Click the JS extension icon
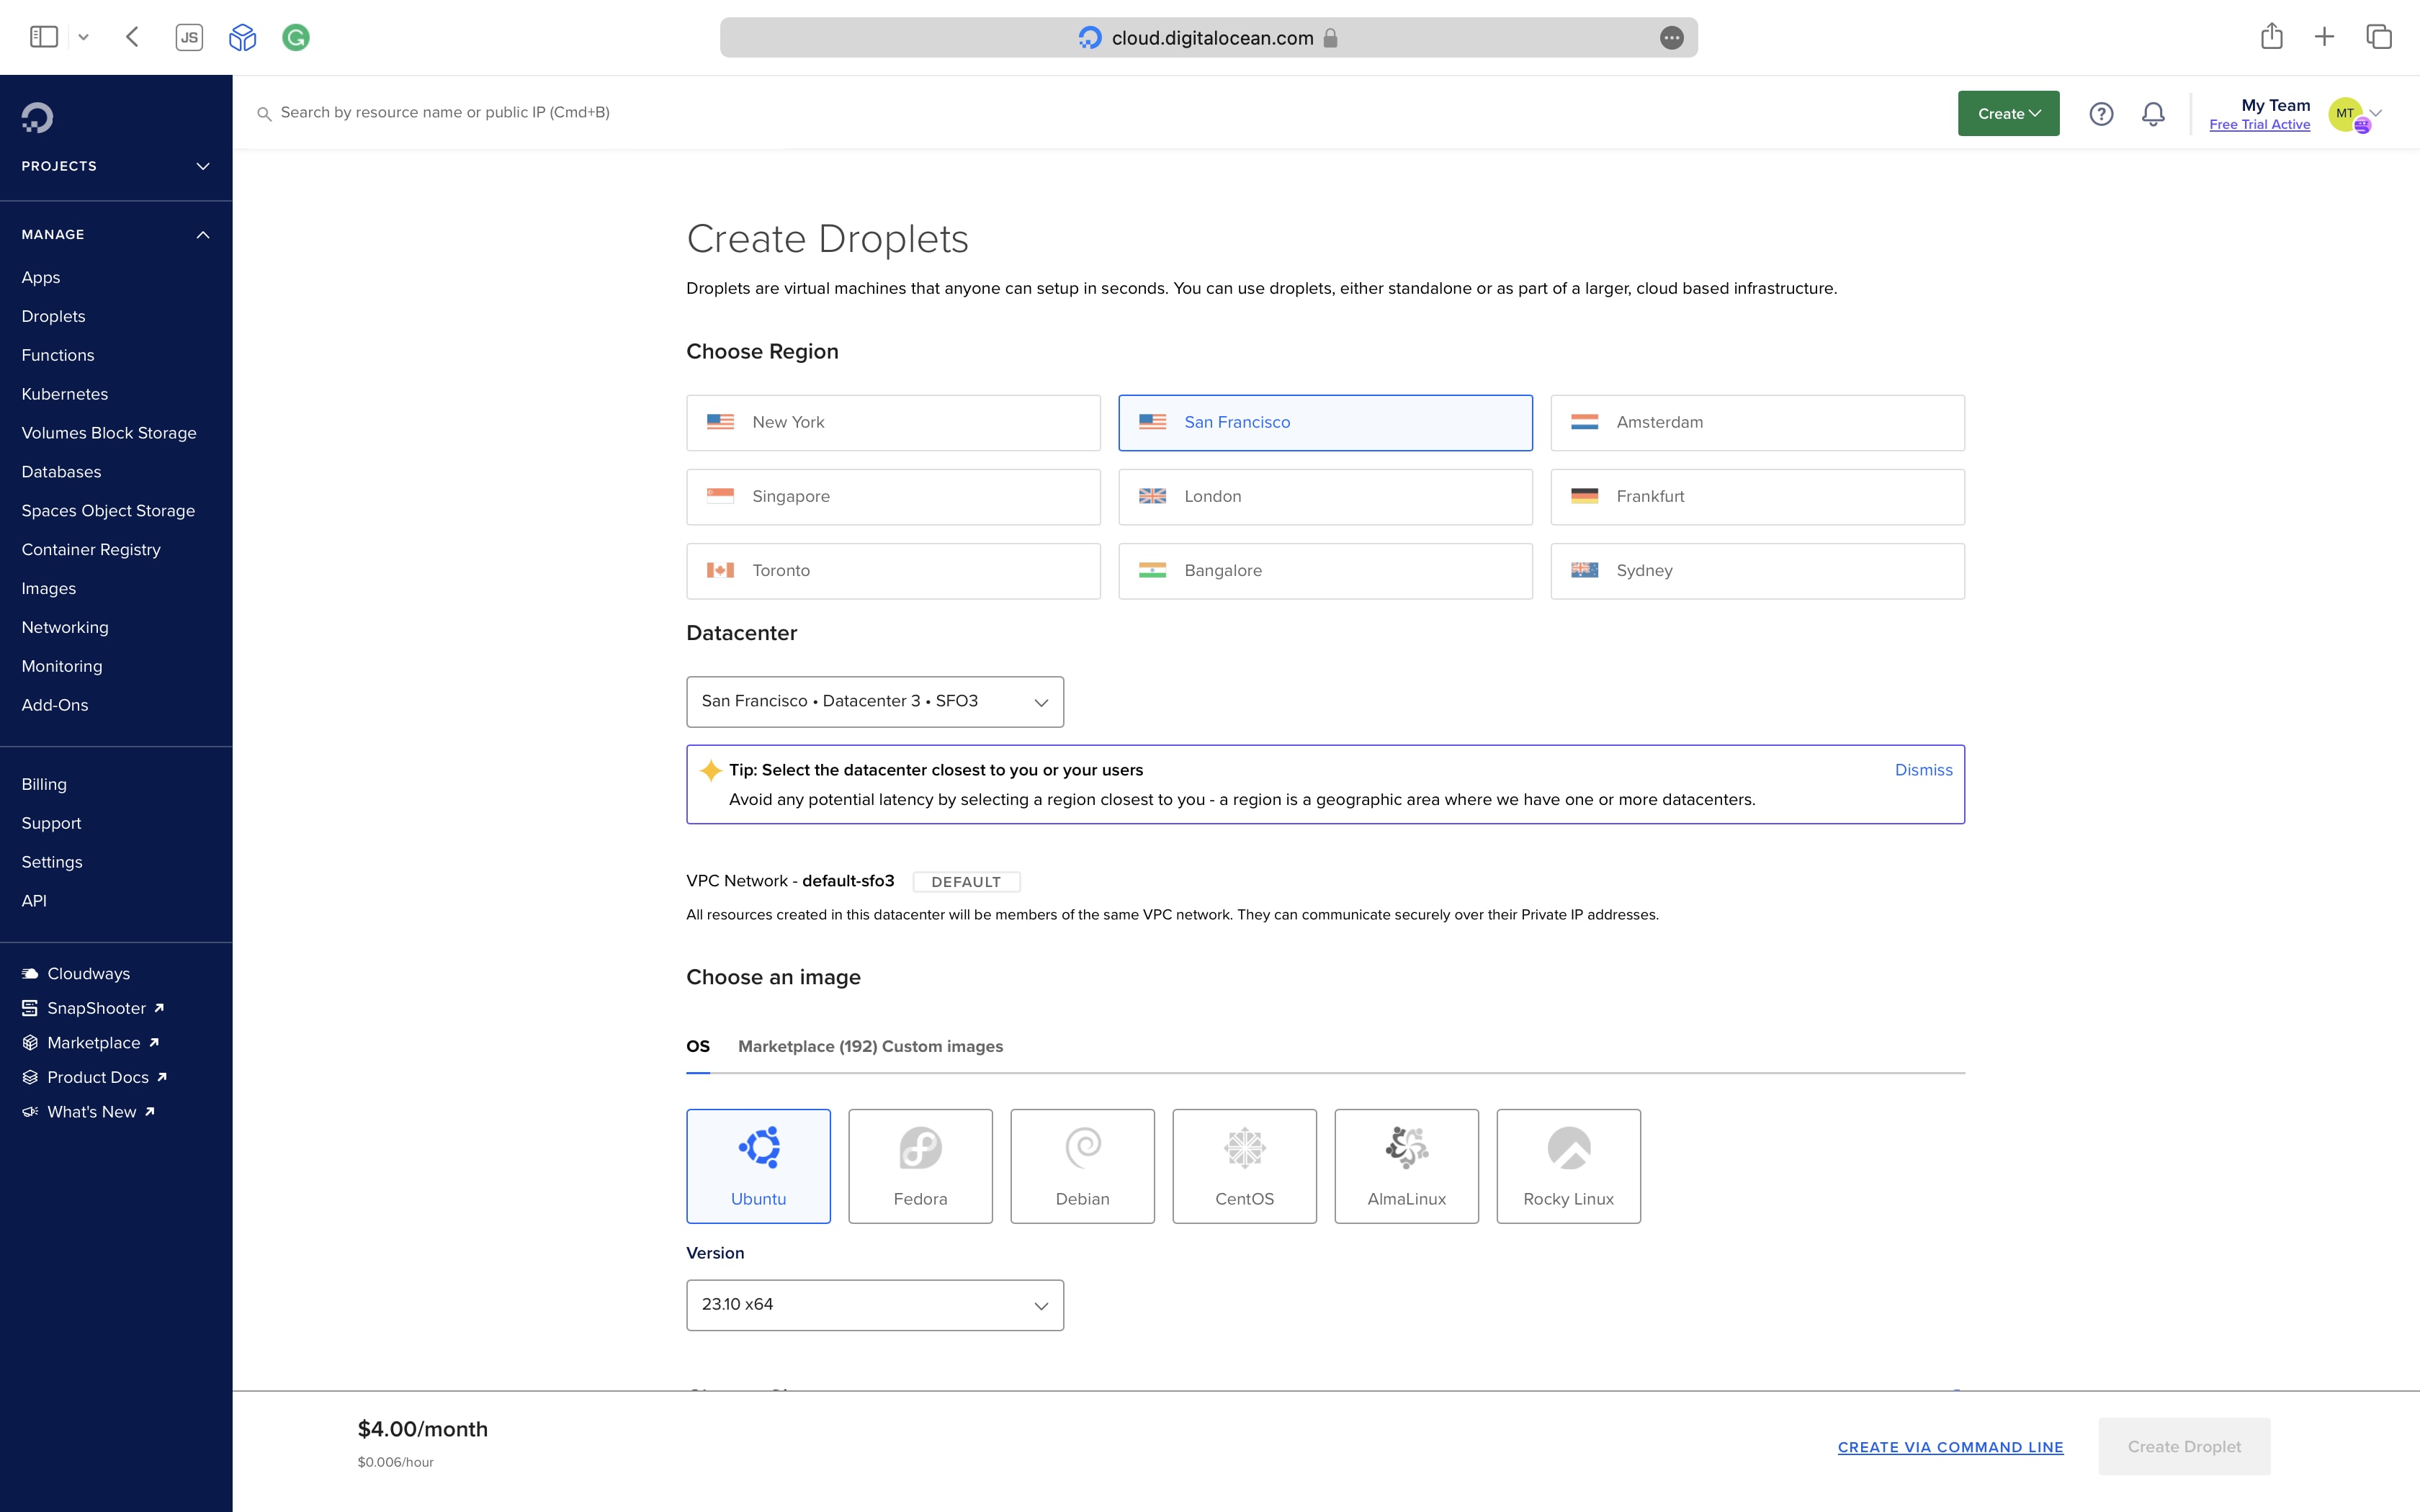The width and height of the screenshot is (2420, 1512). click(189, 37)
